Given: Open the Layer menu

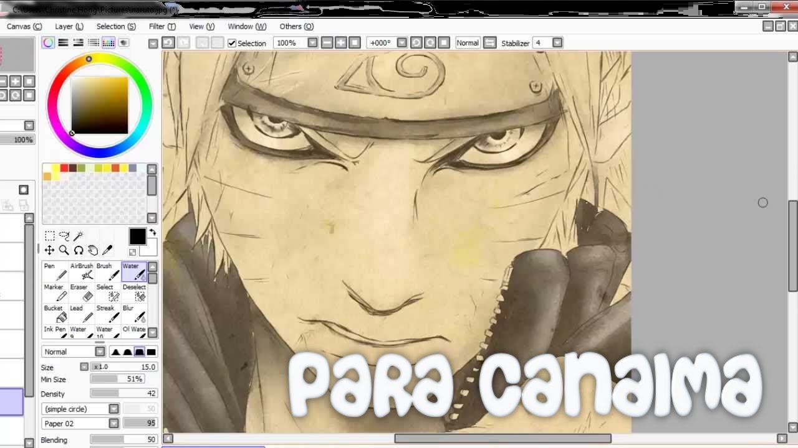Looking at the screenshot, I should coord(69,26).
